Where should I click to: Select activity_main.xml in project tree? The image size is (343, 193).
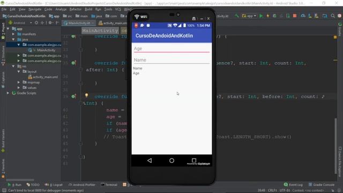[x=43, y=77]
